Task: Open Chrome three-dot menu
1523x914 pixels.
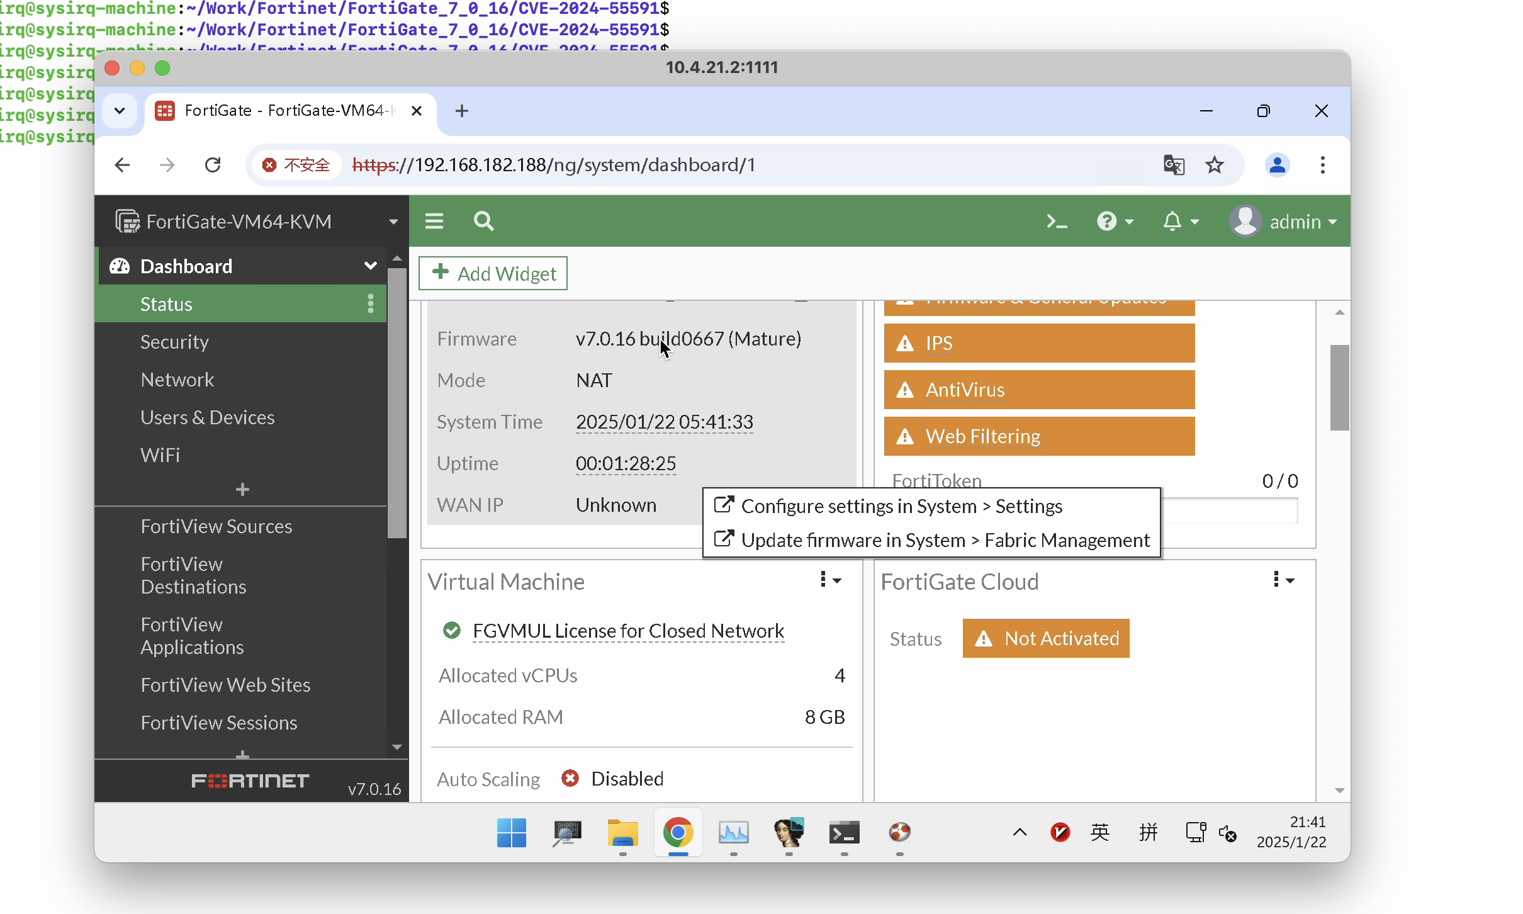Action: coord(1323,165)
